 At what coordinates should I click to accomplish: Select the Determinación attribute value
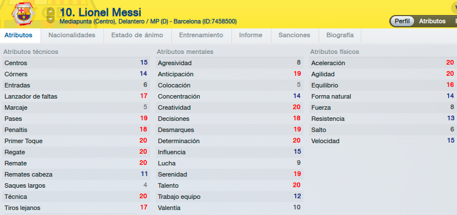point(296,141)
